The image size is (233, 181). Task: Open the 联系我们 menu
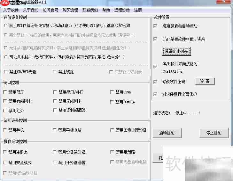tap(90, 10)
